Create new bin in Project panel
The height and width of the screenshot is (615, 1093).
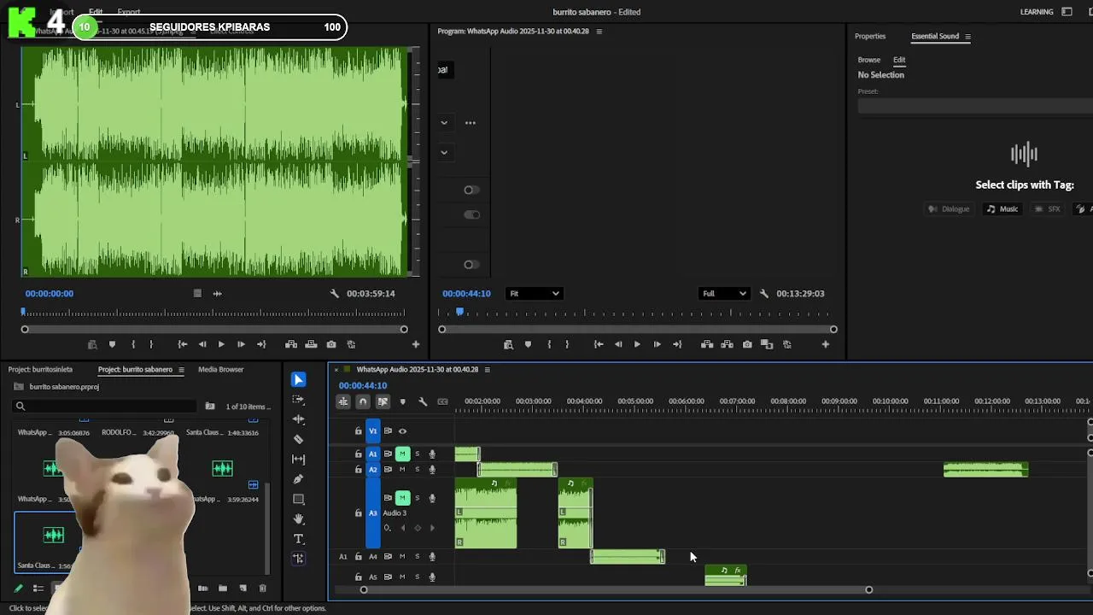(x=223, y=589)
